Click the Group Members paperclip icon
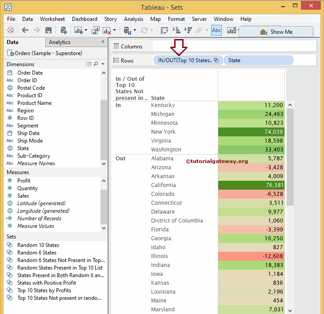Screen dimensions: 324x314 (x=199, y=30)
